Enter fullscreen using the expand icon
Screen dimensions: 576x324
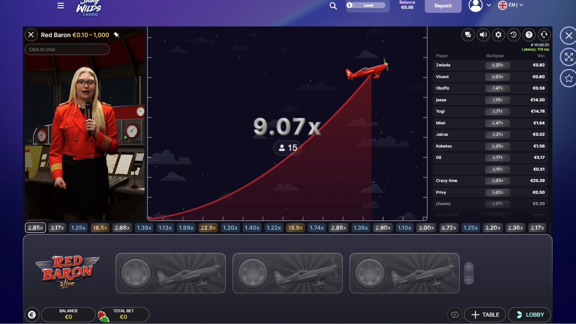pos(569,57)
